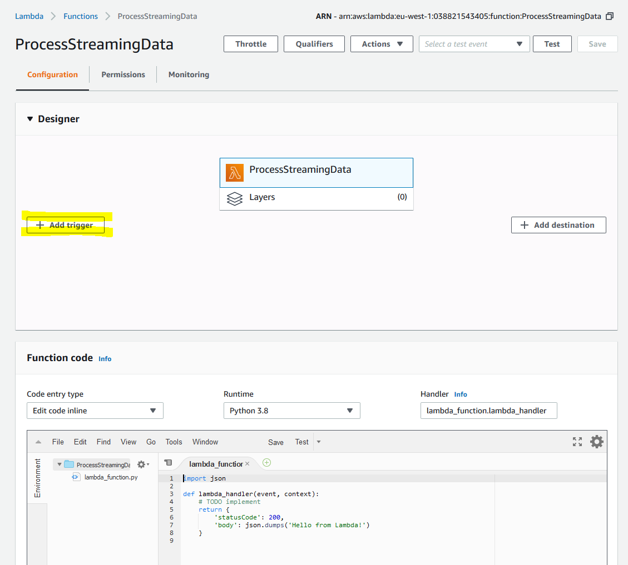Open the editor Edit menu
628x565 pixels.
[x=80, y=442]
